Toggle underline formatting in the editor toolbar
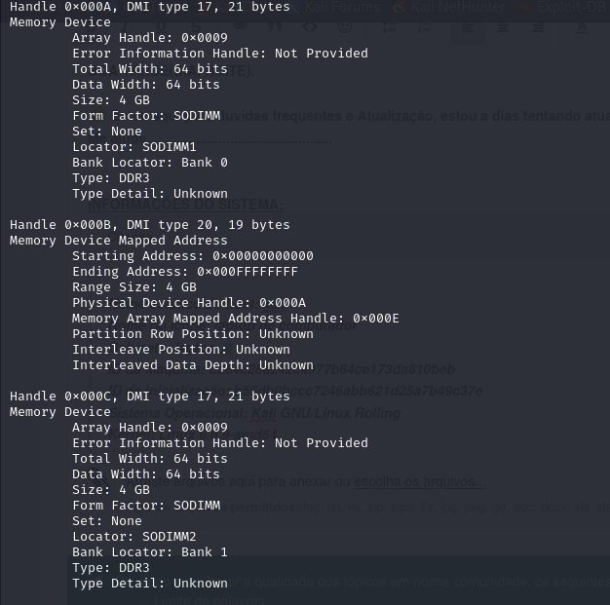 click(161, 27)
